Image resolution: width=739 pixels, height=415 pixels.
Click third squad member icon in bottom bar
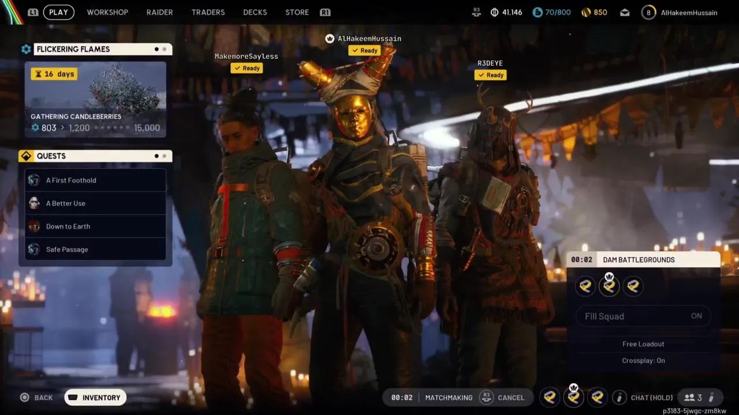(x=597, y=397)
